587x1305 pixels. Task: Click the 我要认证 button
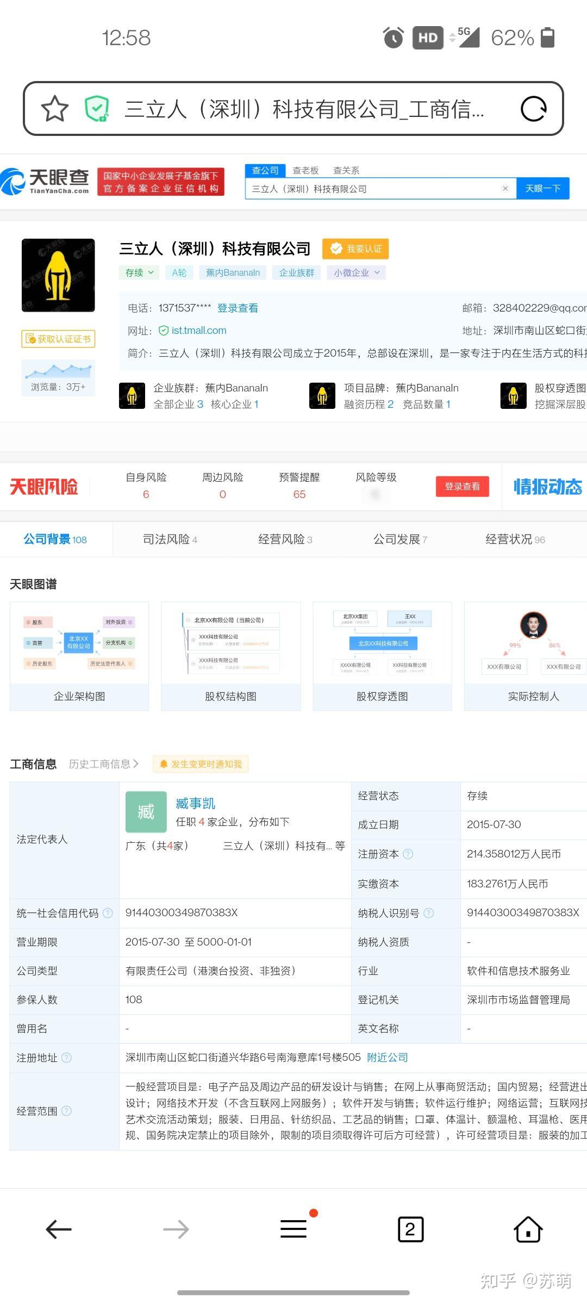355,248
